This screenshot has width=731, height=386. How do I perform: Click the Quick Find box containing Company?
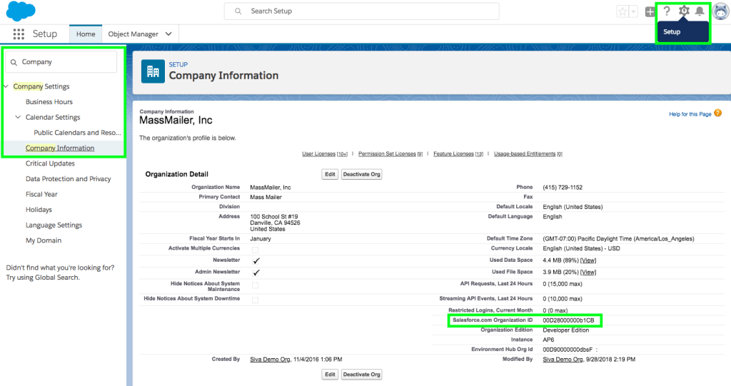61,62
